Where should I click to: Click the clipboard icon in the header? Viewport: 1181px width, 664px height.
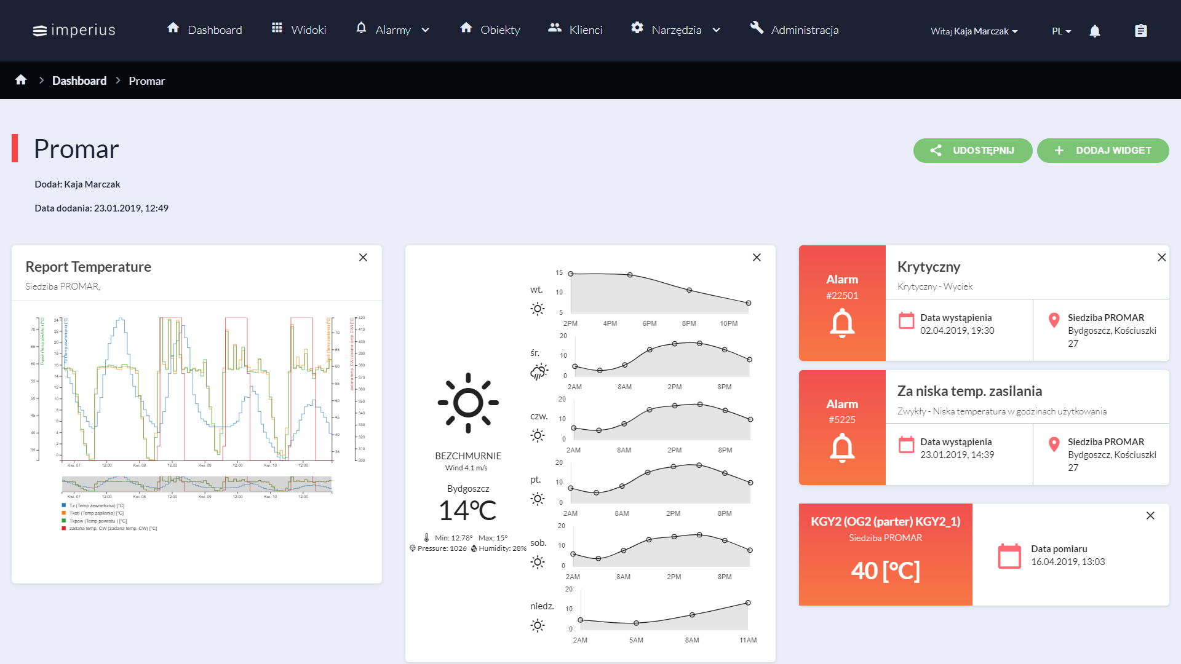[x=1141, y=31]
